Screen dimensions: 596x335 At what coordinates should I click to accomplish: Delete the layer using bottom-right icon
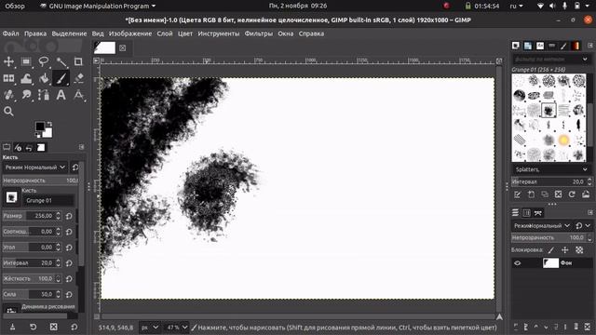(x=588, y=327)
